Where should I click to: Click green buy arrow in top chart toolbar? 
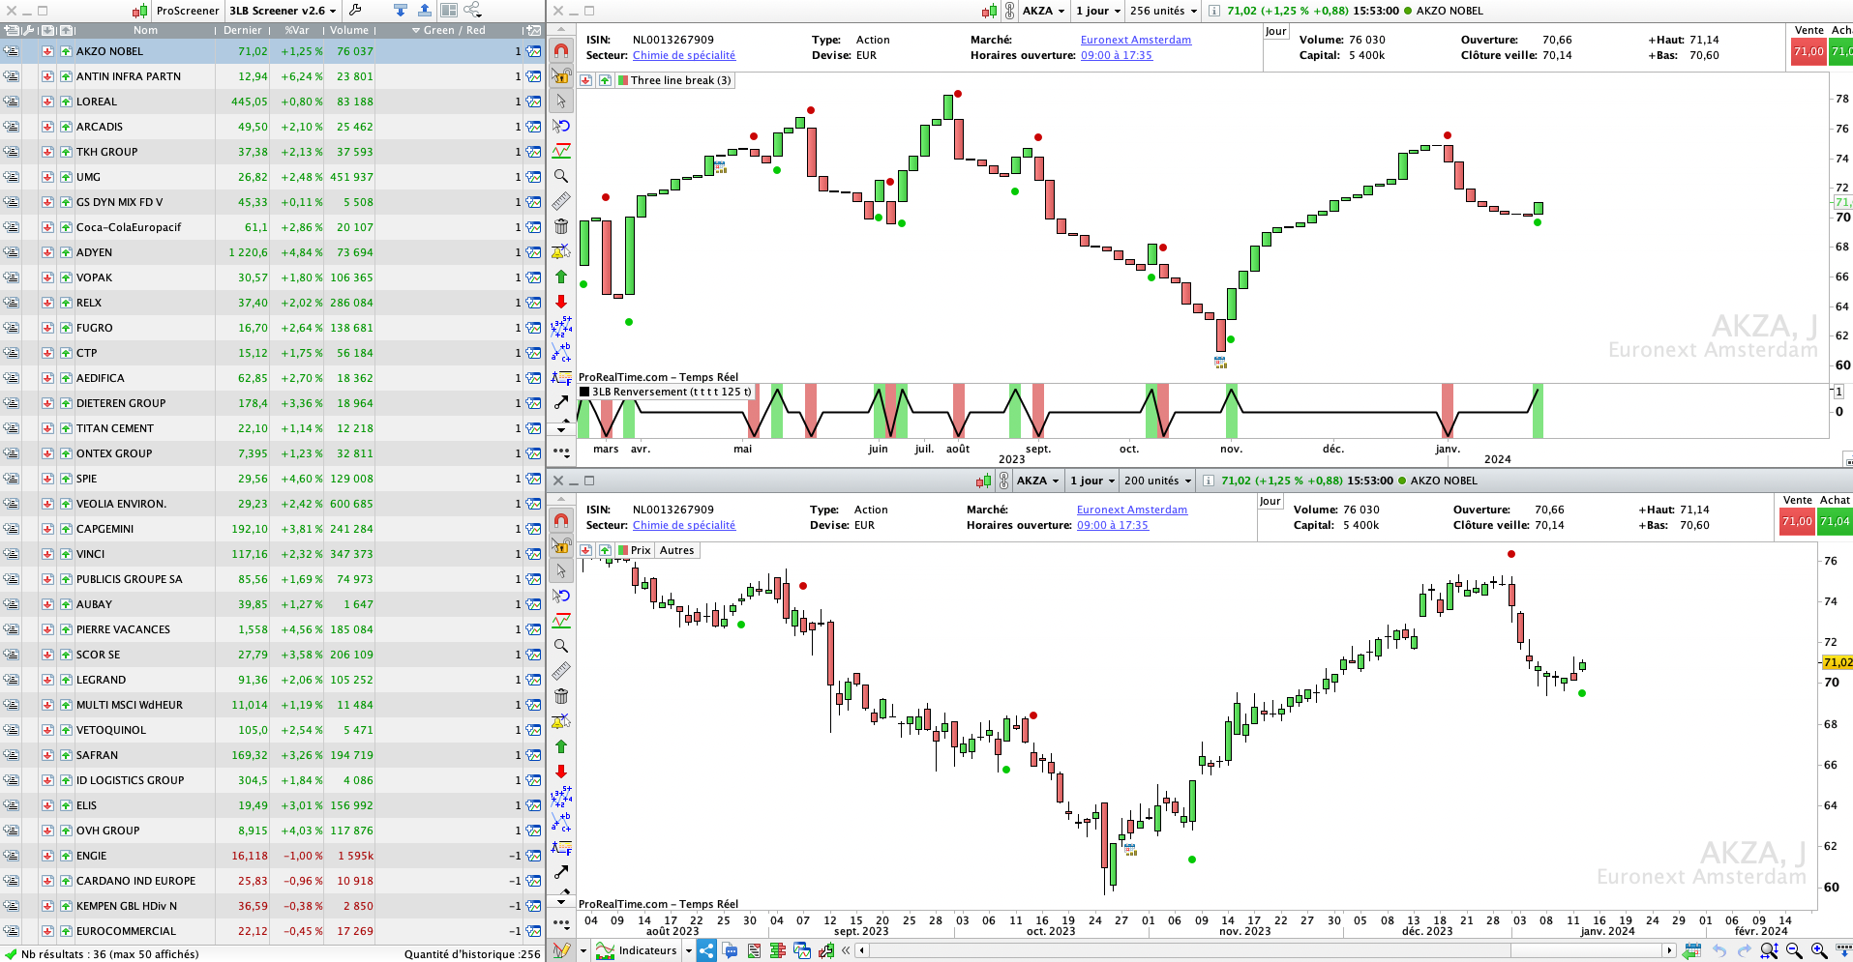point(561,277)
